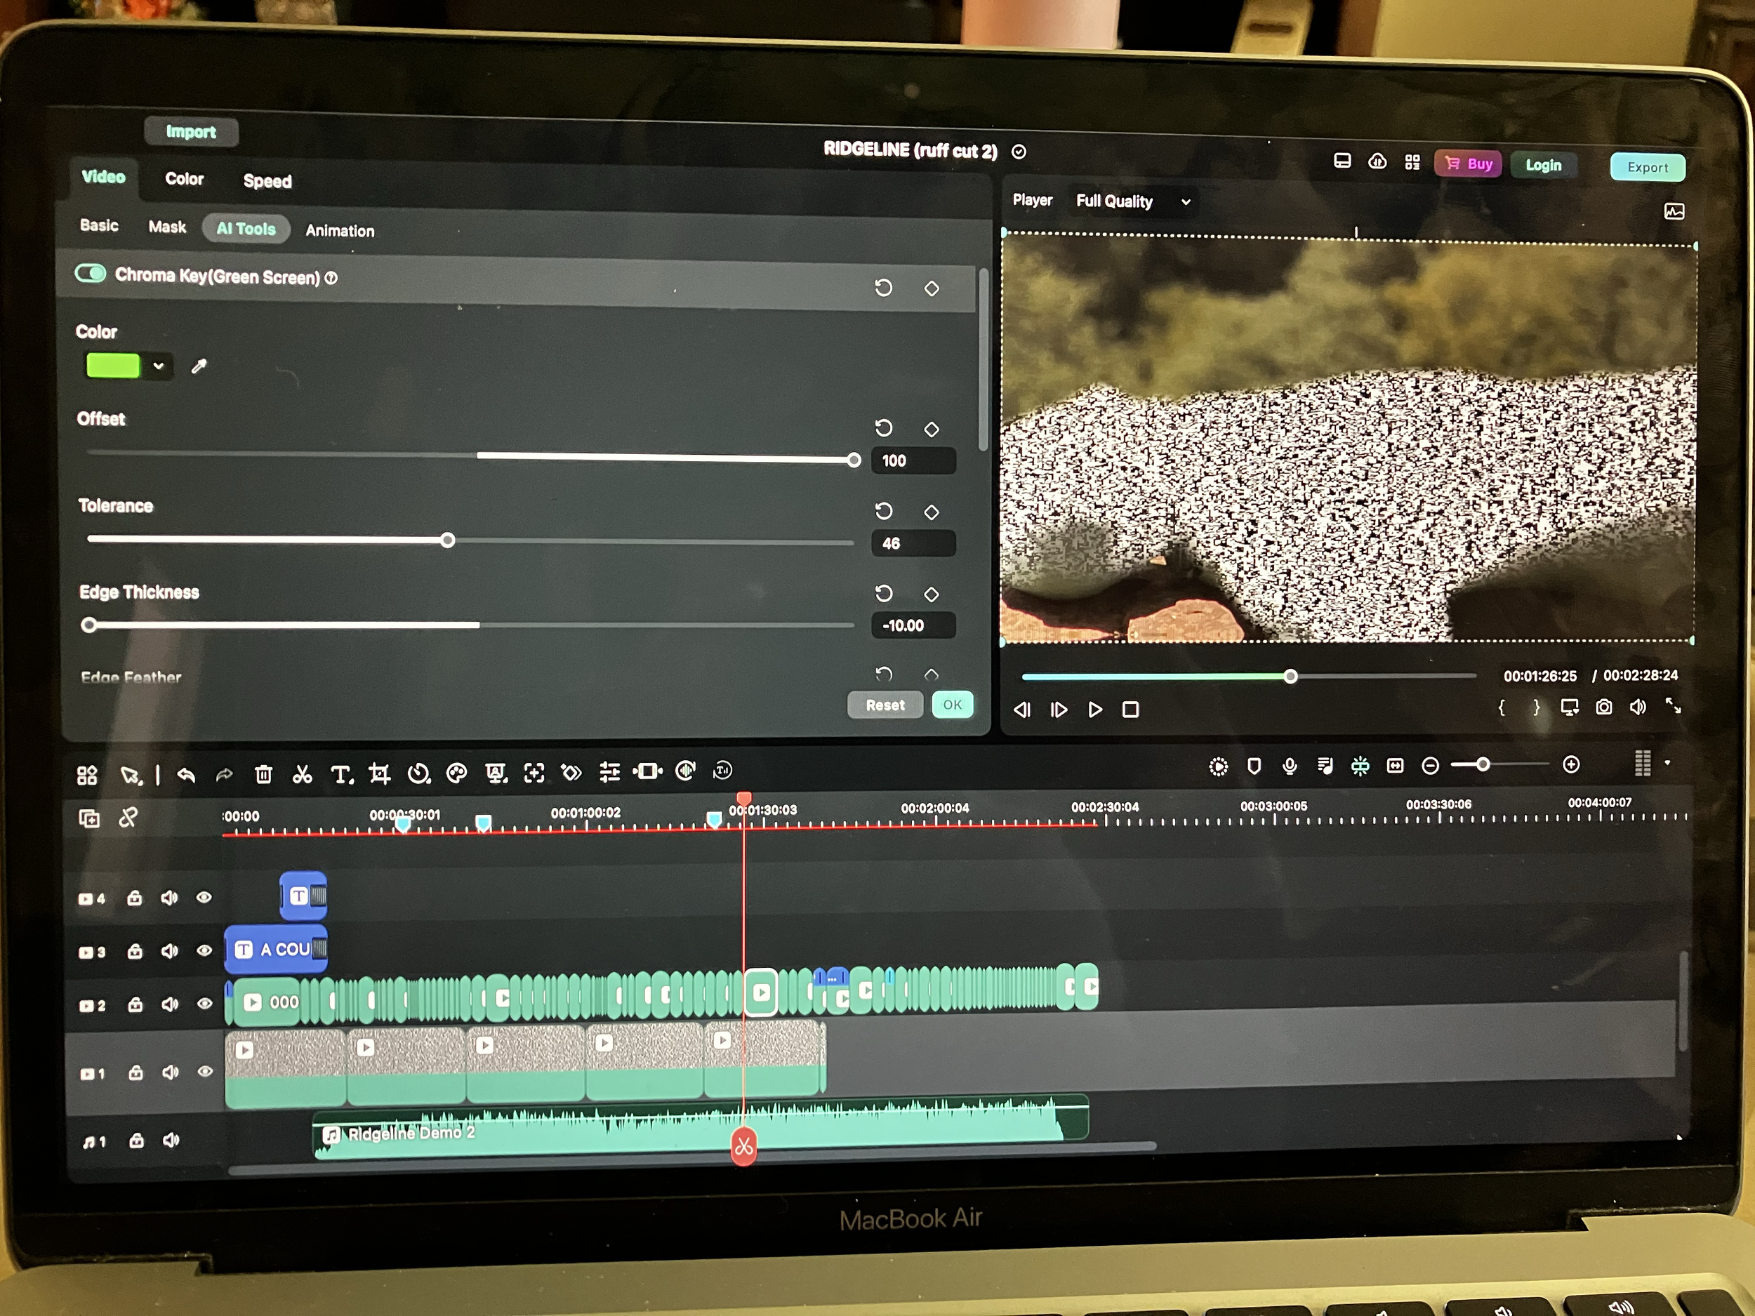The image size is (1755, 1316).
Task: Click the Export button
Action: tap(1647, 167)
